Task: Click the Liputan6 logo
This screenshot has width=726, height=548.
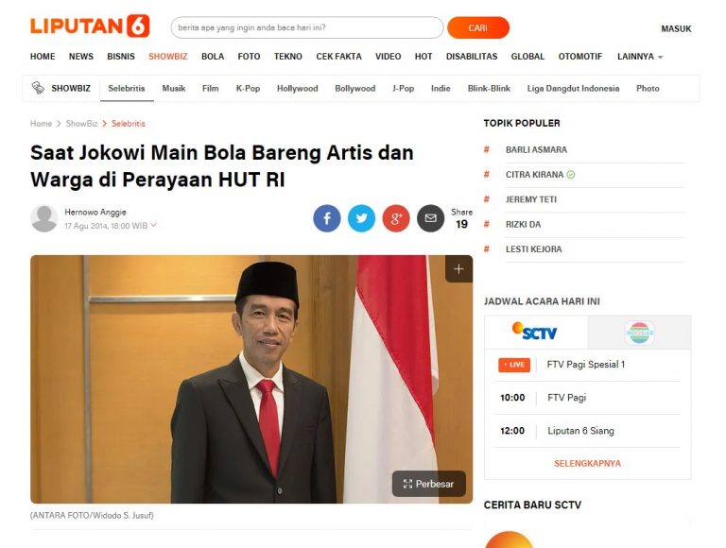Action: point(90,26)
